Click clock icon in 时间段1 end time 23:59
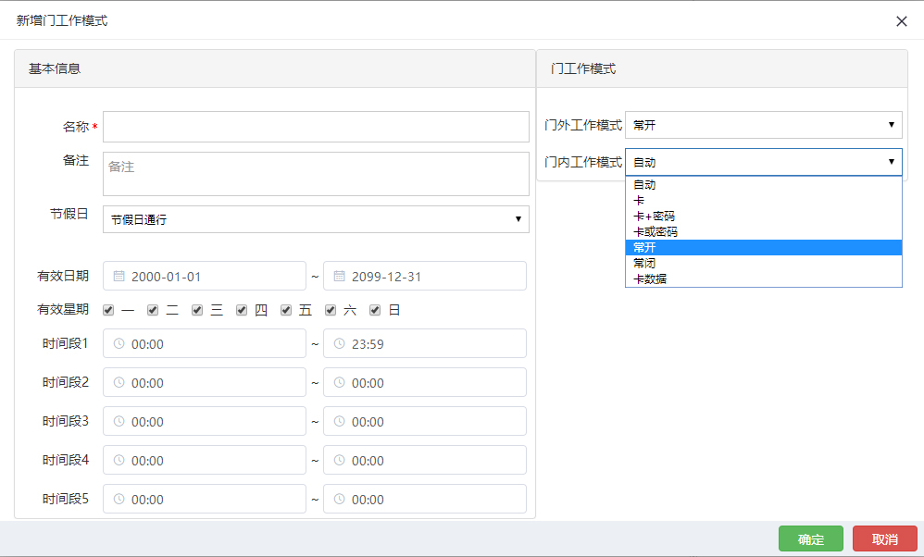924x557 pixels. coord(339,343)
